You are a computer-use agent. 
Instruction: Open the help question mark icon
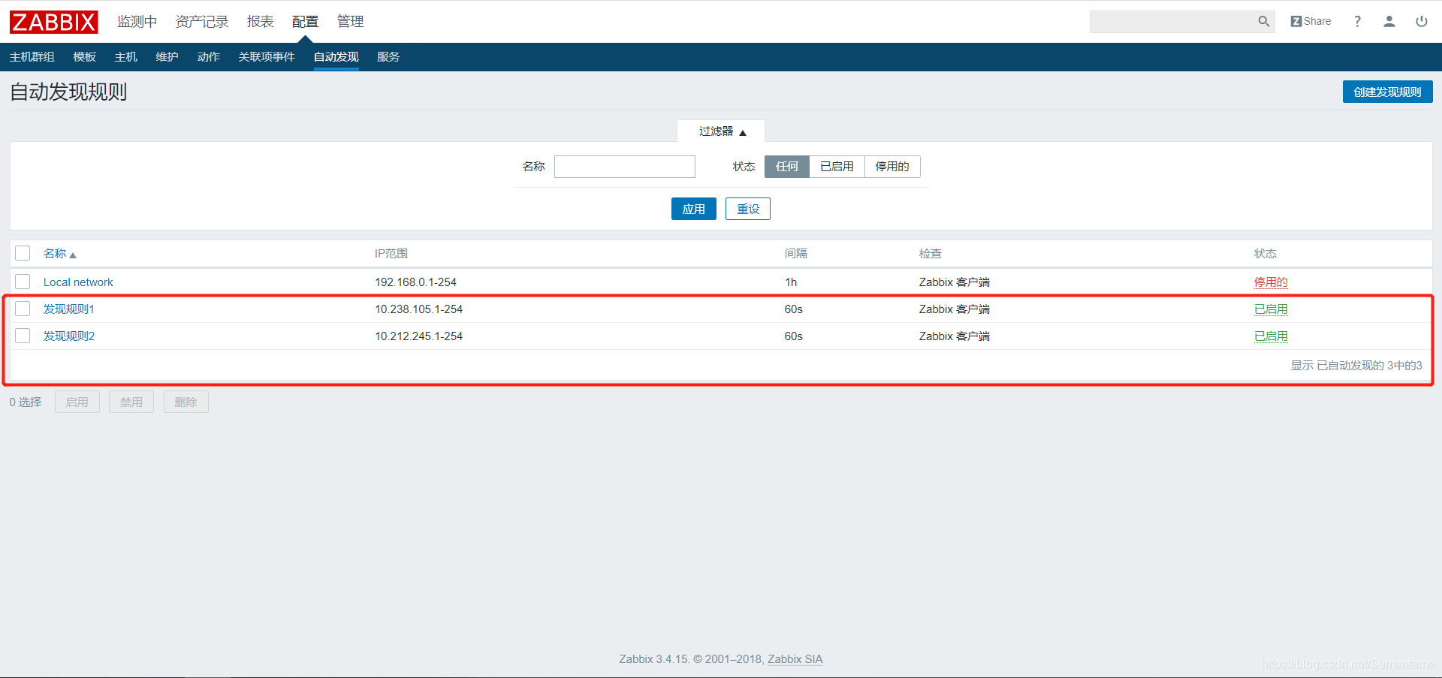click(1357, 22)
